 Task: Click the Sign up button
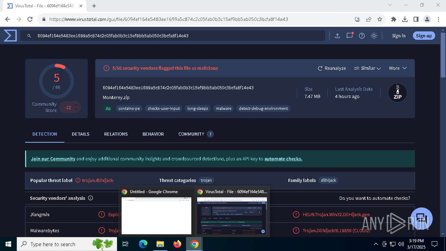(x=424, y=36)
